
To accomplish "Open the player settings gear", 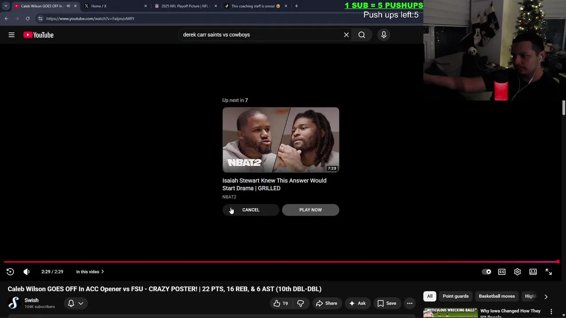I will [x=517, y=272].
